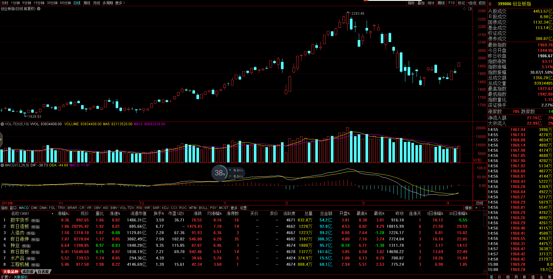Switch to 1分钟 period
Viewport: 553px width, 279px height.
click(16, 3)
